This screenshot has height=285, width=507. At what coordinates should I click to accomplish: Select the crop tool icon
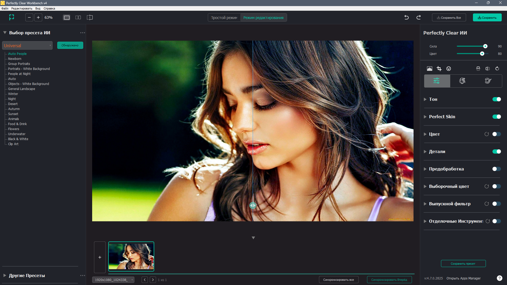439,69
